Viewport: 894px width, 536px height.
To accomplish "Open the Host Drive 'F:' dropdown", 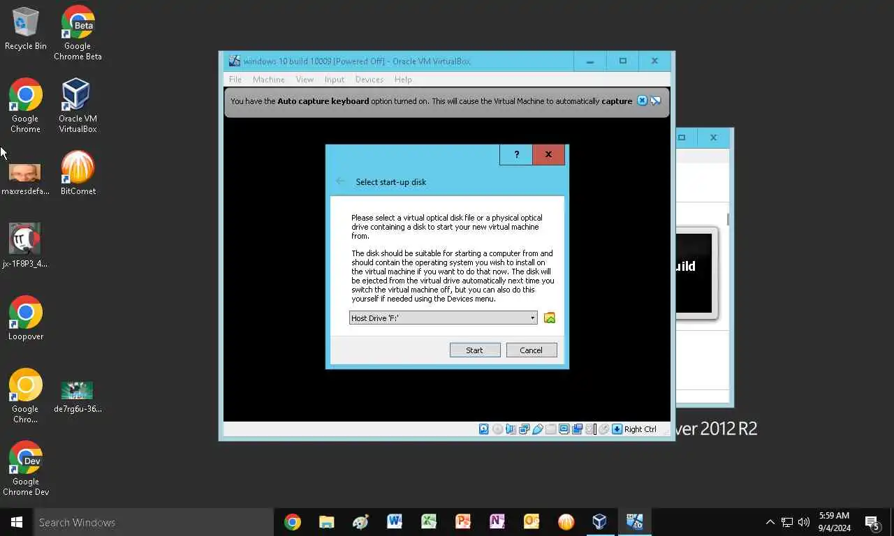I will pos(443,318).
